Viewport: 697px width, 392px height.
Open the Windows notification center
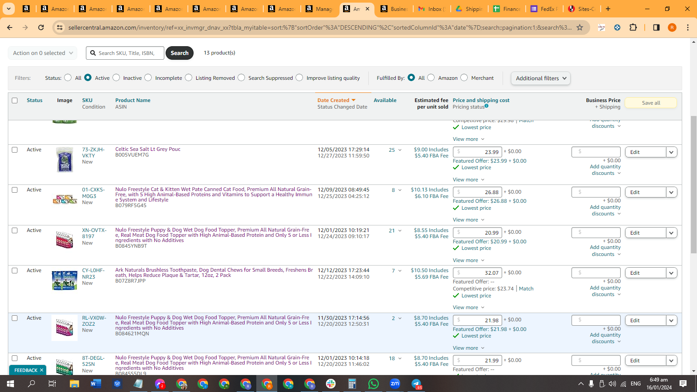(x=683, y=384)
